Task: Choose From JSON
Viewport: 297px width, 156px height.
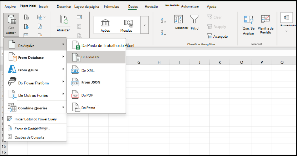Action: 96,83
